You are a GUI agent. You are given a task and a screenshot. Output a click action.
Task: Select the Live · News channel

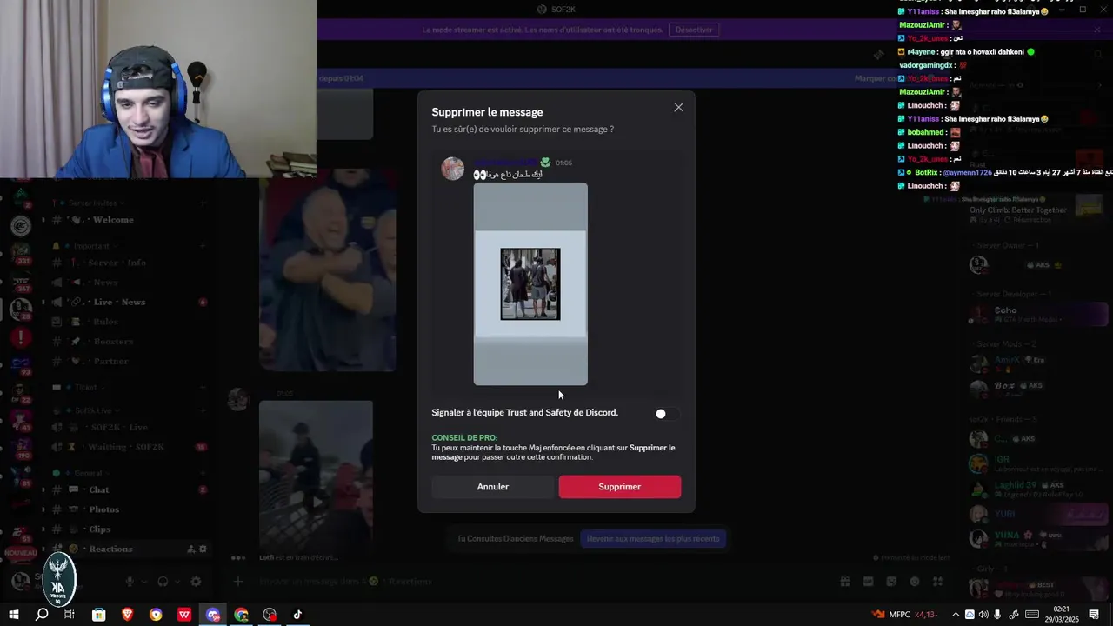tap(129, 302)
